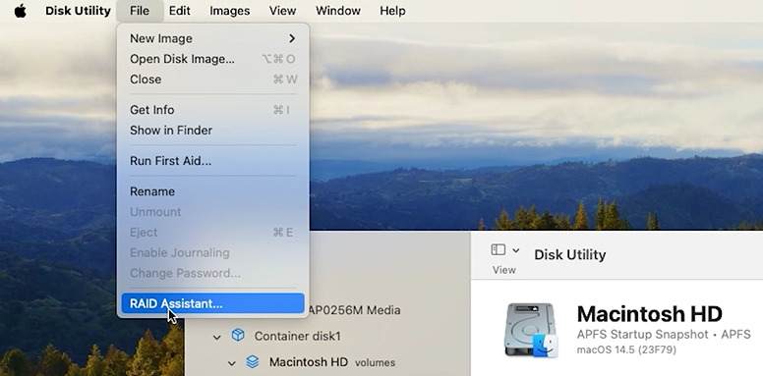Select the AP0256M Media disk row
This screenshot has height=376, width=763.
pyautogui.click(x=354, y=310)
